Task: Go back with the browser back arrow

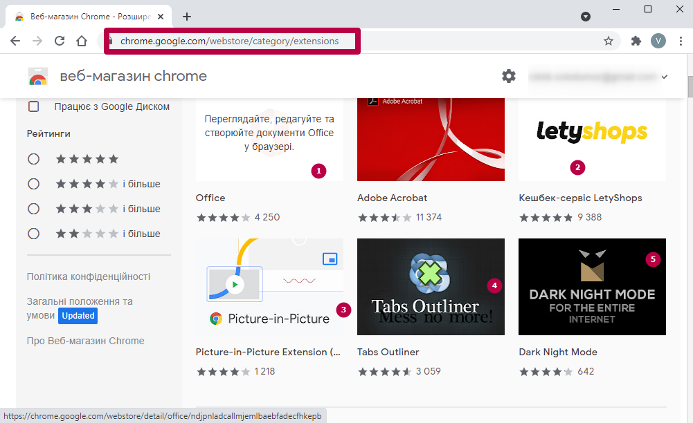Action: click(15, 41)
